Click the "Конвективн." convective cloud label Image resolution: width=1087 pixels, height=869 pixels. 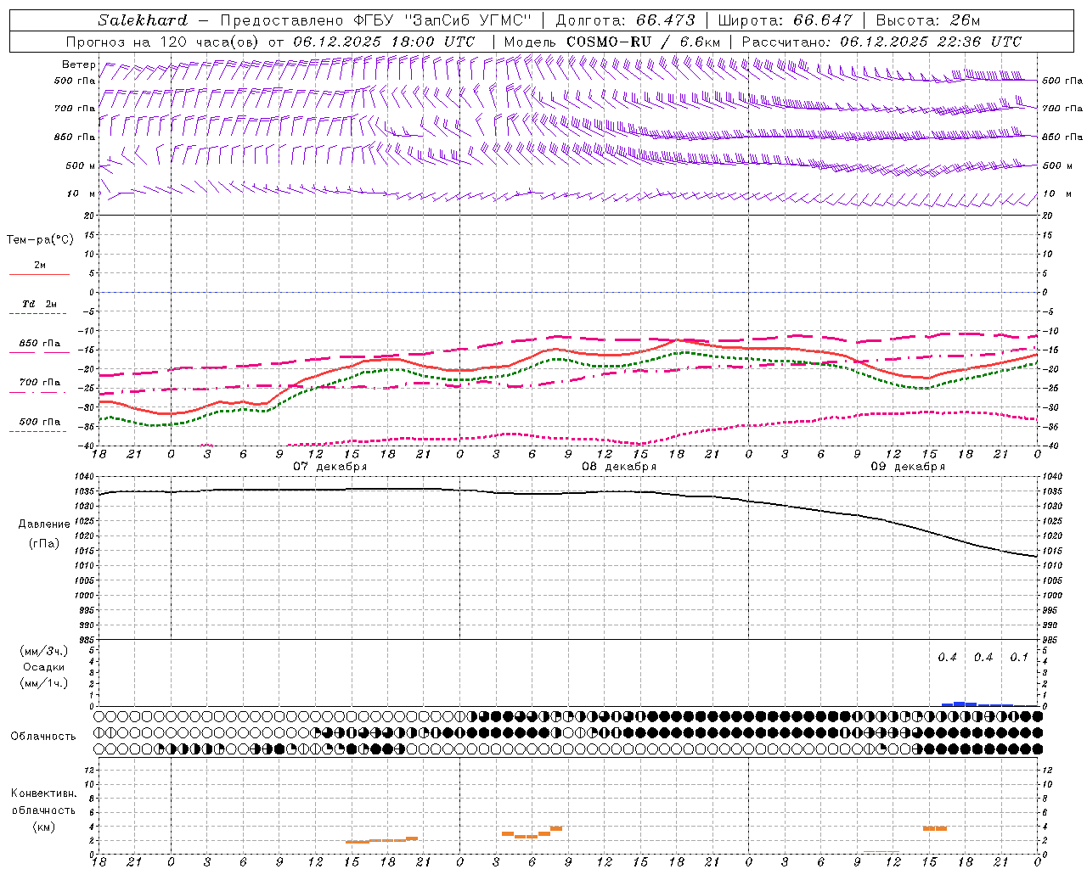click(x=44, y=793)
